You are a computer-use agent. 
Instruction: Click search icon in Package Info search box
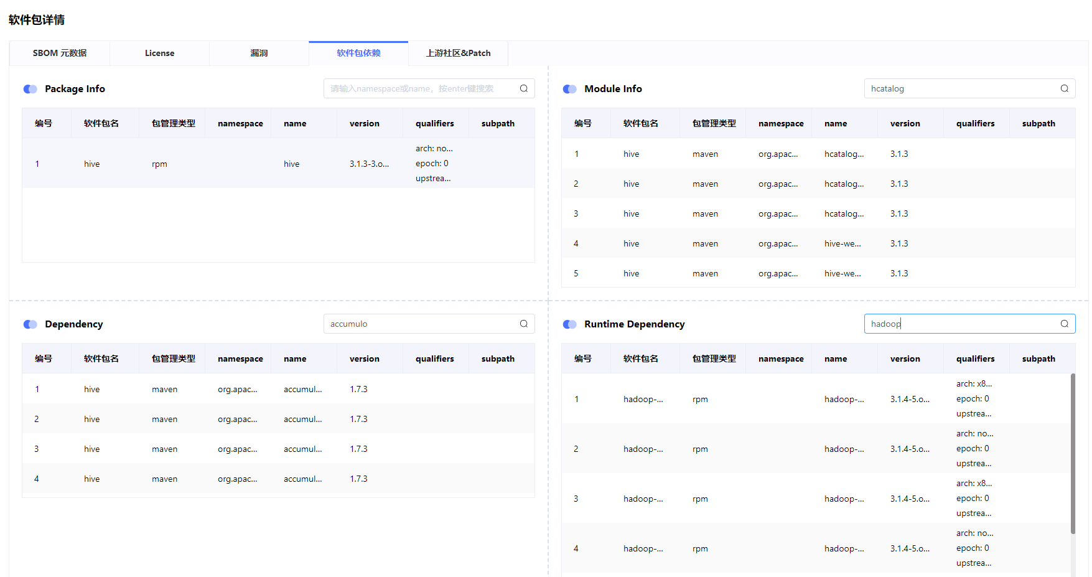coord(523,88)
